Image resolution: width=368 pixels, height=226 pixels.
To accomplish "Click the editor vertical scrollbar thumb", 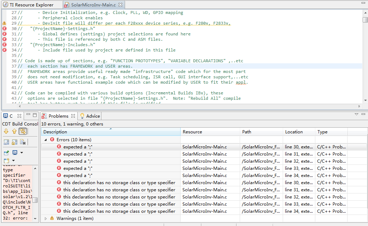I will 365,20.
